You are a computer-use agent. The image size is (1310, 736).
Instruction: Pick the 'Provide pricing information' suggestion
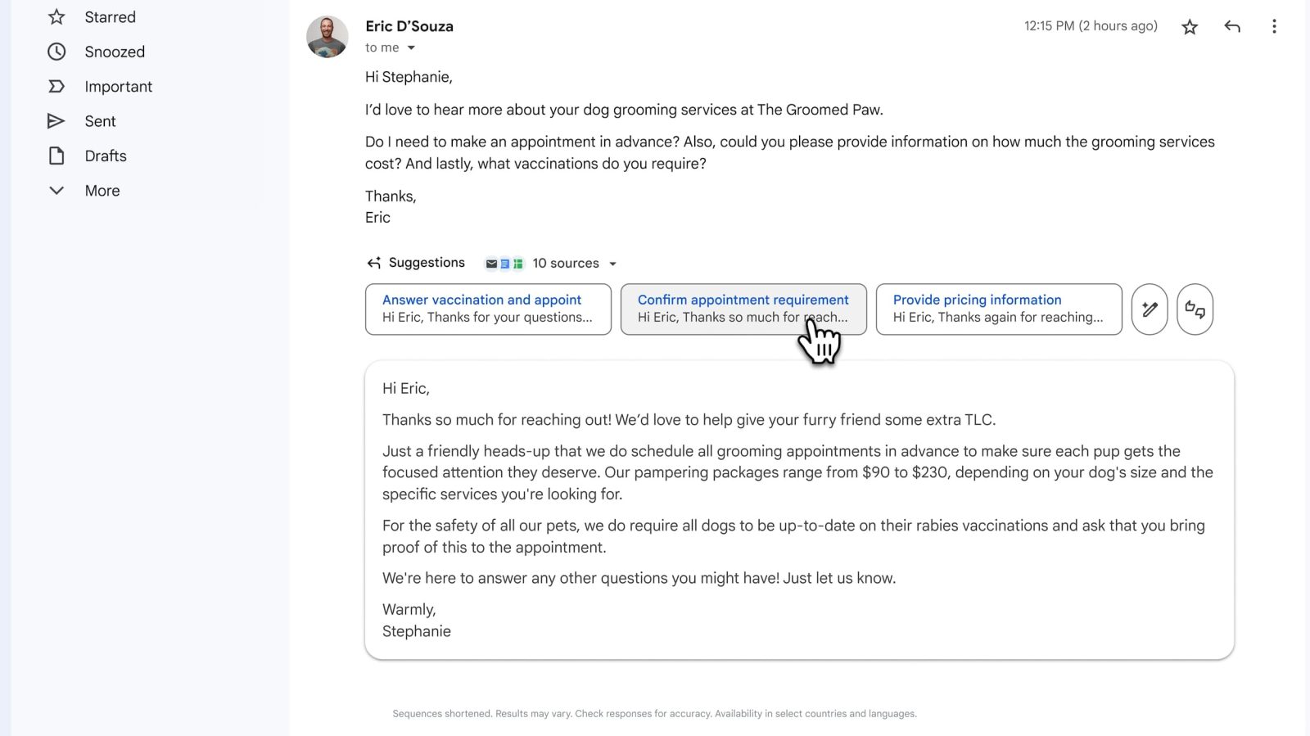(998, 309)
